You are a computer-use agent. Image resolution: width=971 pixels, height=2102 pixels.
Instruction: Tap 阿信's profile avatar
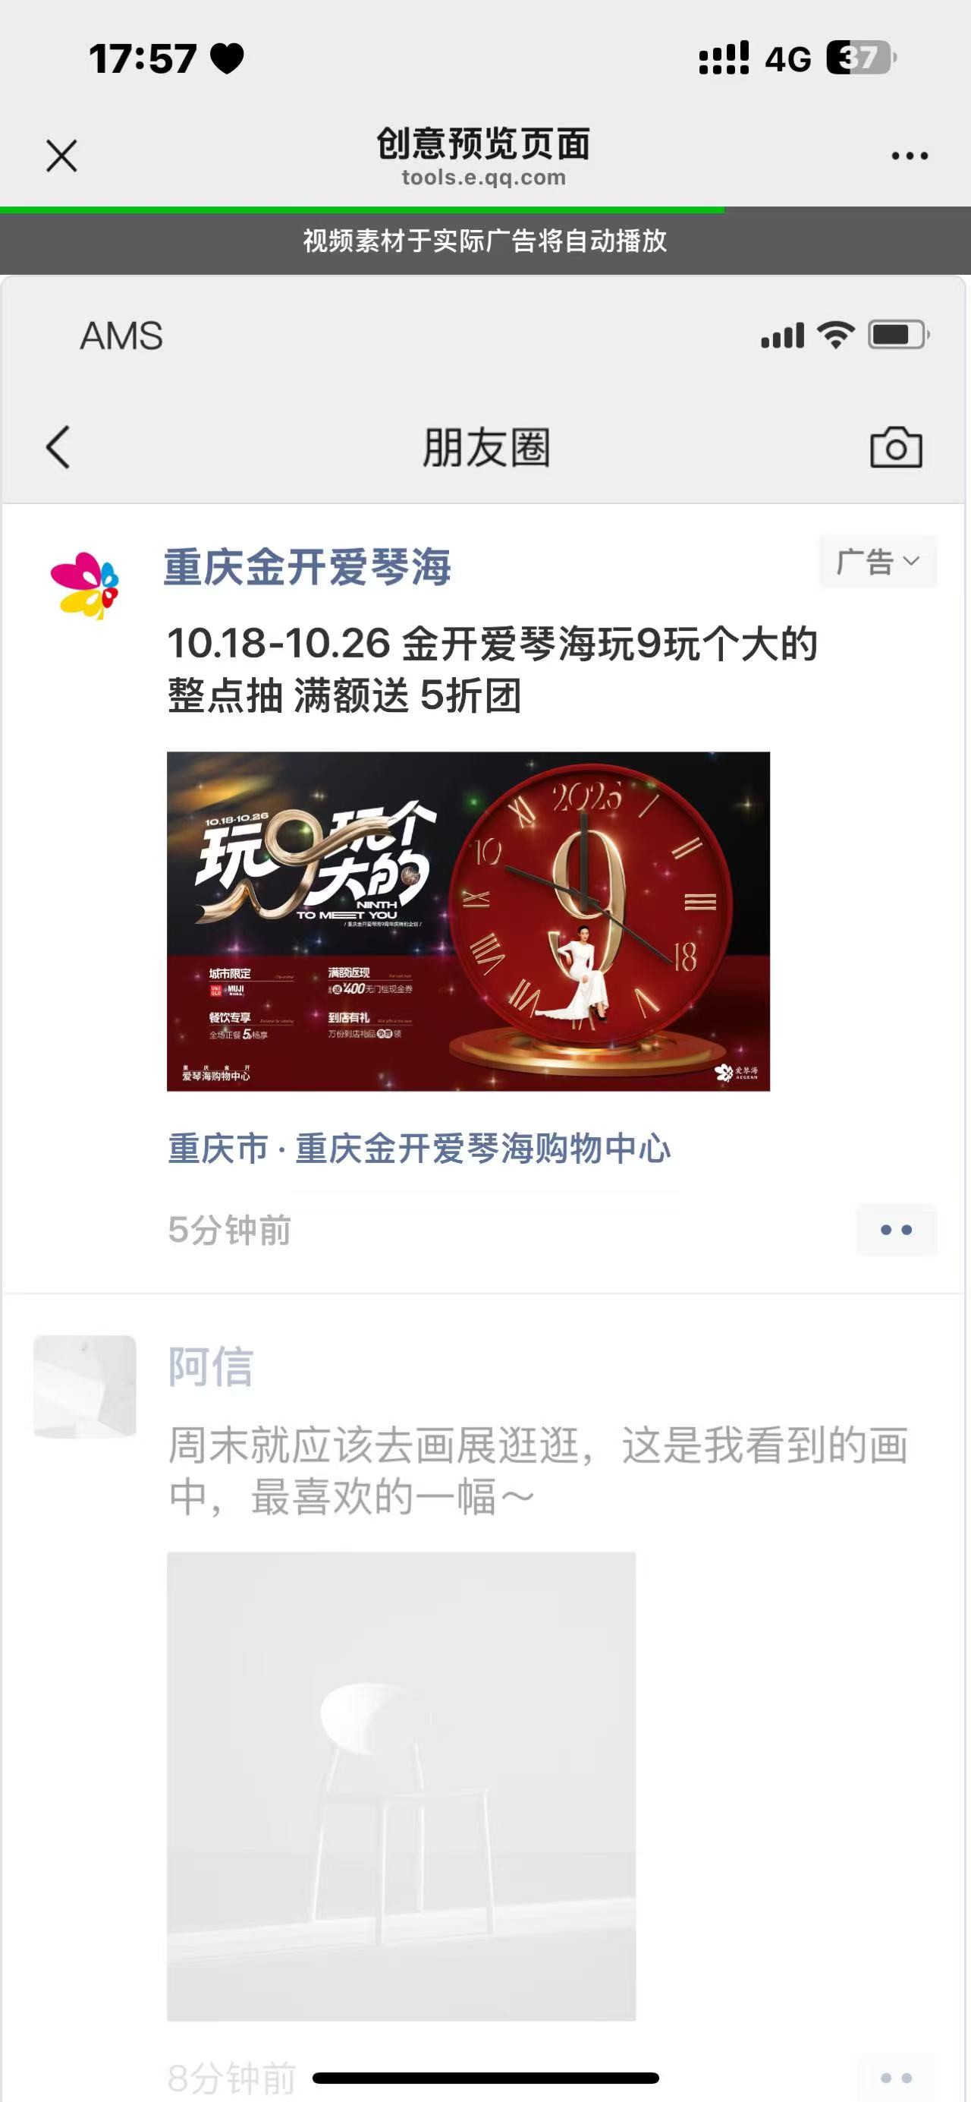pos(85,1386)
